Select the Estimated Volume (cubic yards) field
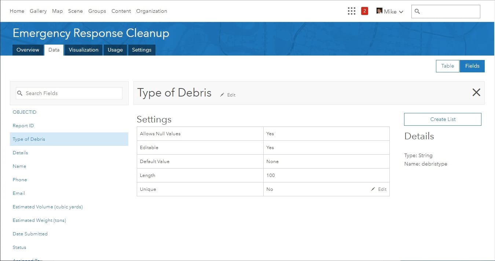Image resolution: width=495 pixels, height=261 pixels. [48, 207]
